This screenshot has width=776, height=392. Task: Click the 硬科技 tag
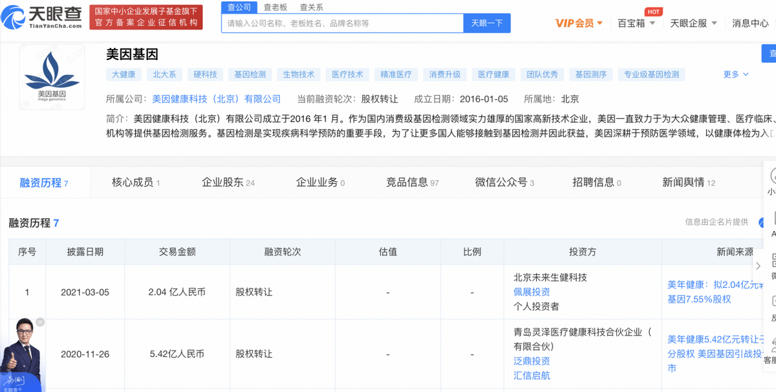(206, 74)
